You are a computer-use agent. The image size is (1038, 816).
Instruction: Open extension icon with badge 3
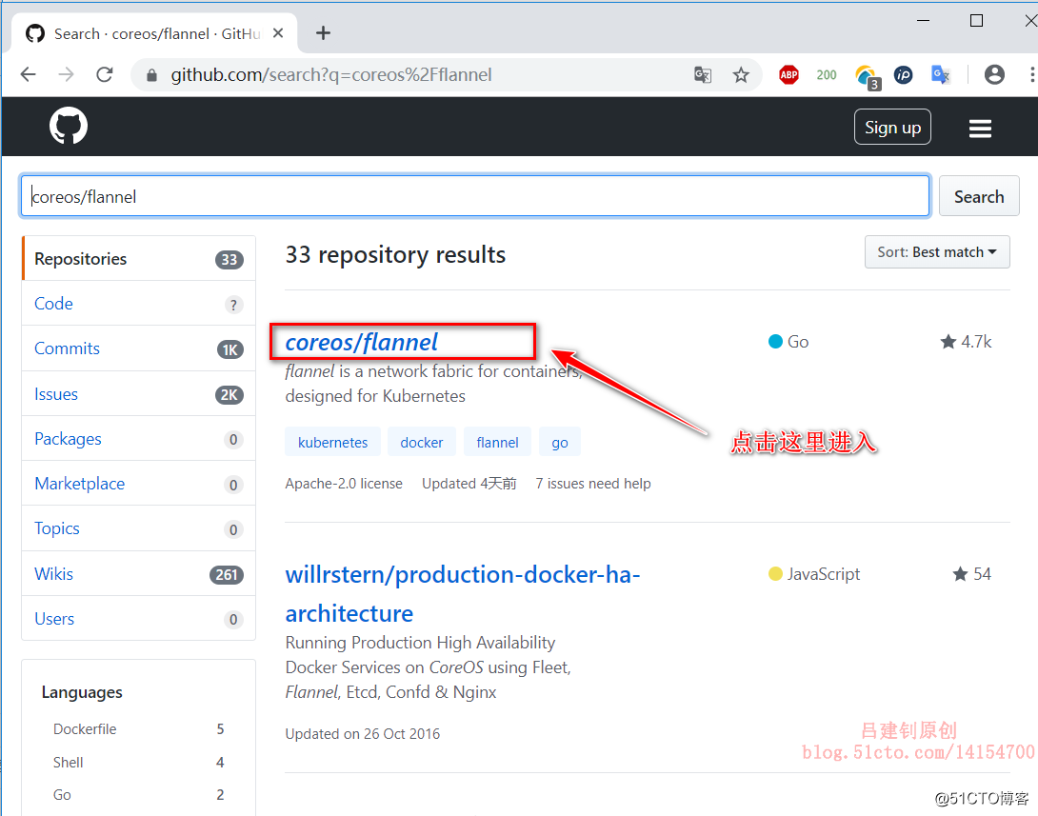867,76
